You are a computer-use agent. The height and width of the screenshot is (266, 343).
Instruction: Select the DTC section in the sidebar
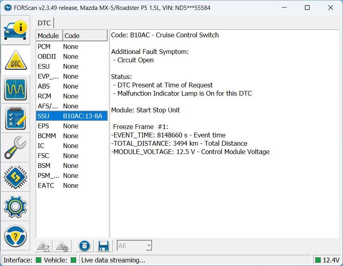pyautogui.click(x=15, y=60)
